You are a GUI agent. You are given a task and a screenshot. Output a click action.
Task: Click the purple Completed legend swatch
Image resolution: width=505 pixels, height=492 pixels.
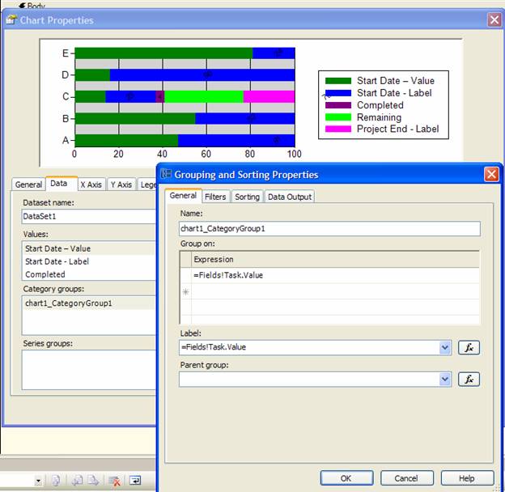click(x=338, y=105)
